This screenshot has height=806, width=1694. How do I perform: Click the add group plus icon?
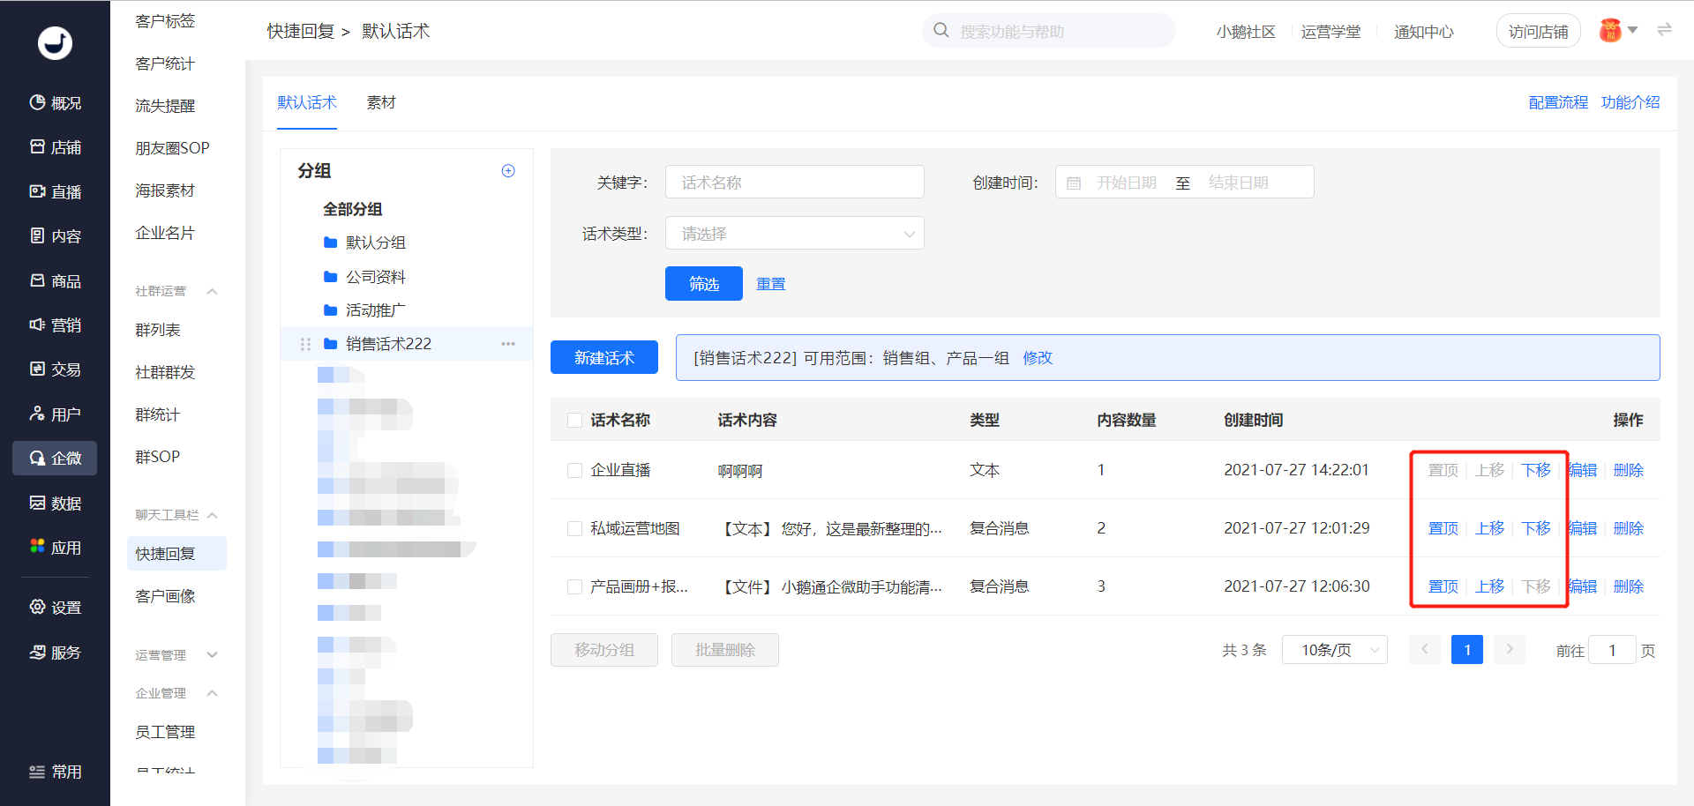[x=508, y=171]
